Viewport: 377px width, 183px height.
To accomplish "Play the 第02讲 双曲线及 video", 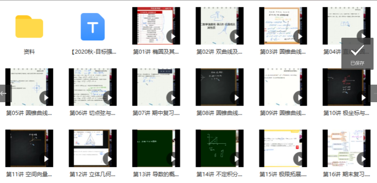I will [236, 37].
